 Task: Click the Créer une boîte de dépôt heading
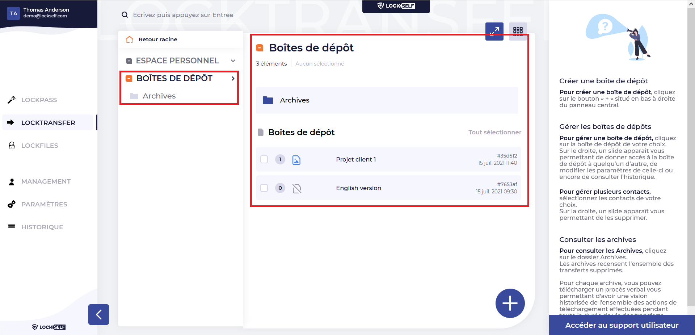click(603, 81)
